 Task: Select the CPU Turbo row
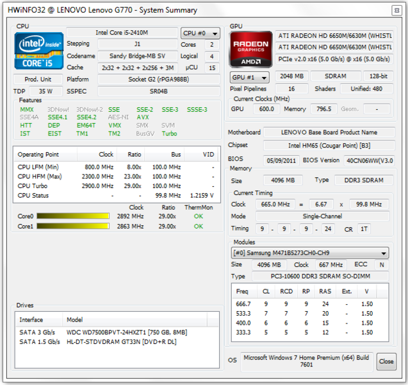pyautogui.click(x=117, y=186)
